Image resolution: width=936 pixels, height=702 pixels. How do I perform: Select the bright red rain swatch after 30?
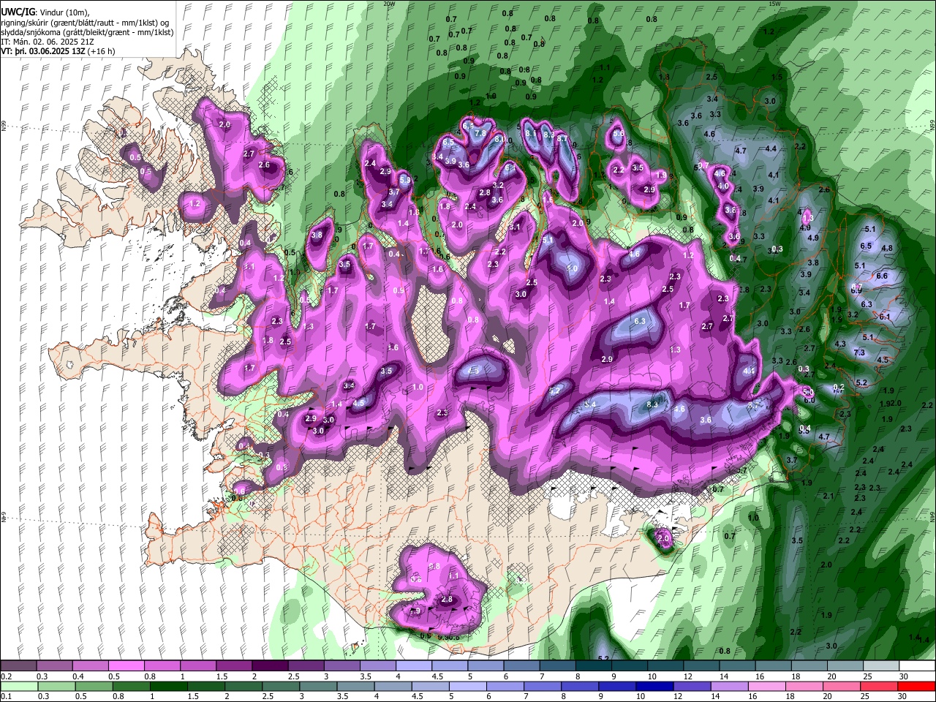pos(917,686)
